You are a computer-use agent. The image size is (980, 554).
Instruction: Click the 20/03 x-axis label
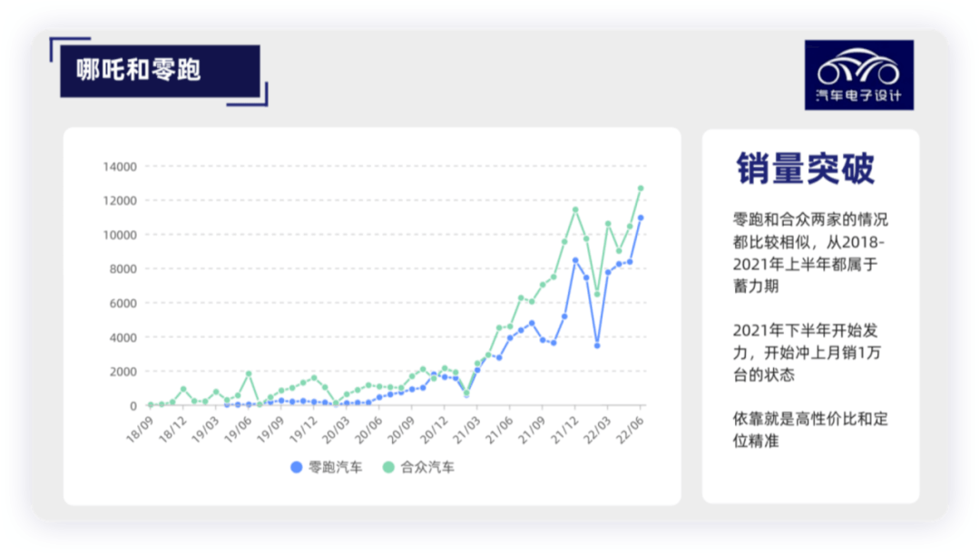pyautogui.click(x=336, y=430)
